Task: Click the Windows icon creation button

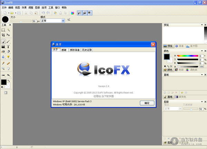Action: (x=55, y=13)
